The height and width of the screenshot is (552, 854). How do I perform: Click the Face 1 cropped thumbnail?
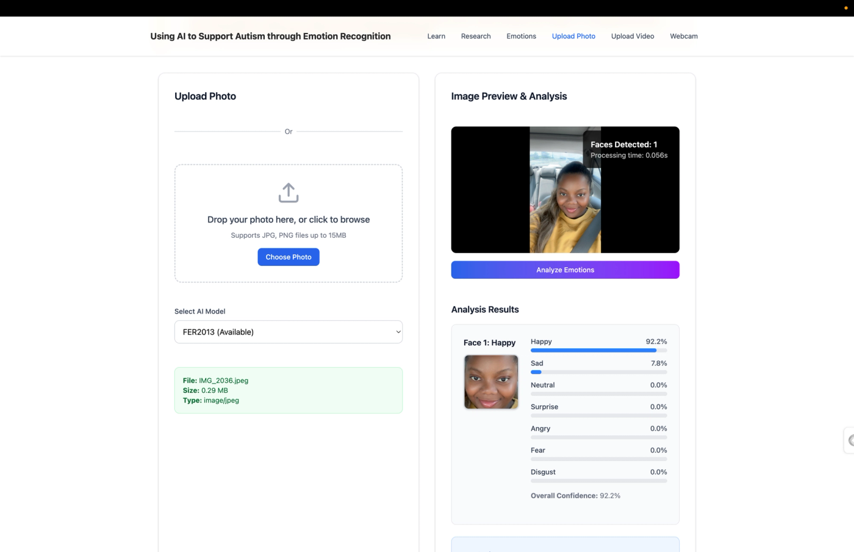[491, 382]
